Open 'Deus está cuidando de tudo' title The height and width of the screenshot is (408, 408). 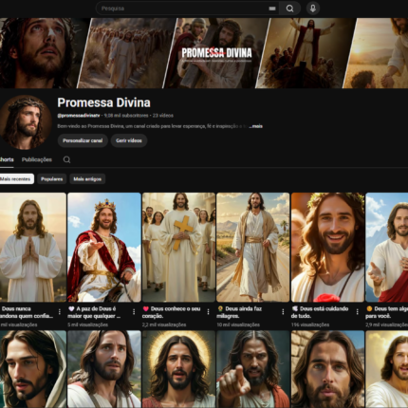click(x=320, y=312)
